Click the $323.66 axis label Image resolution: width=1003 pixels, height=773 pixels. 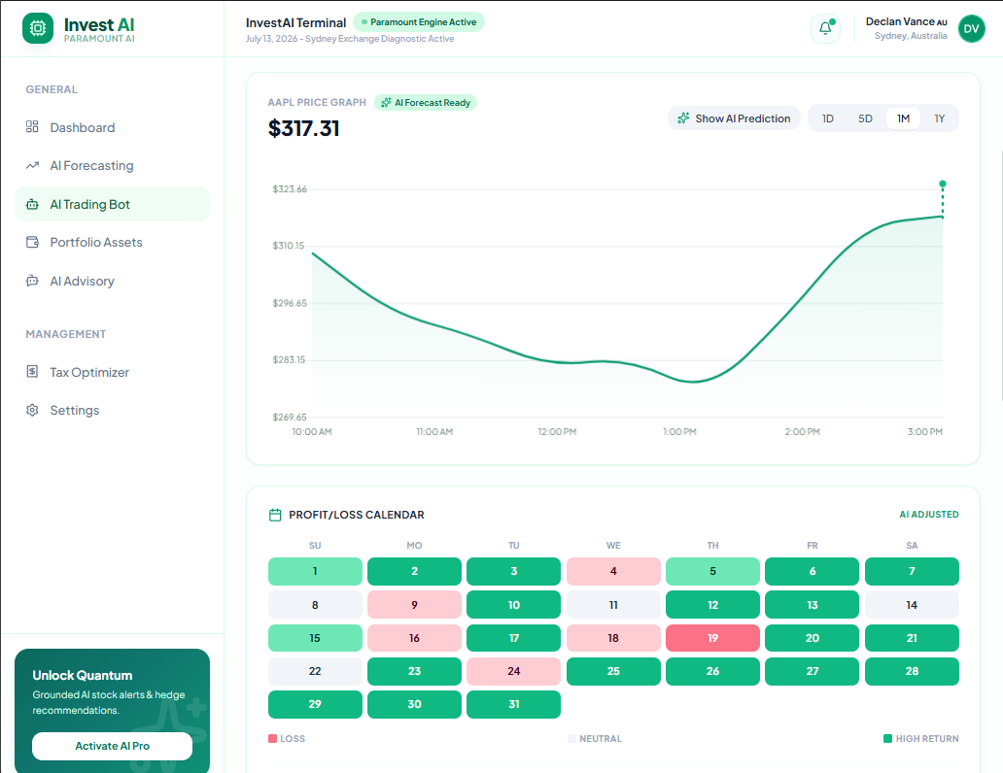click(x=290, y=189)
